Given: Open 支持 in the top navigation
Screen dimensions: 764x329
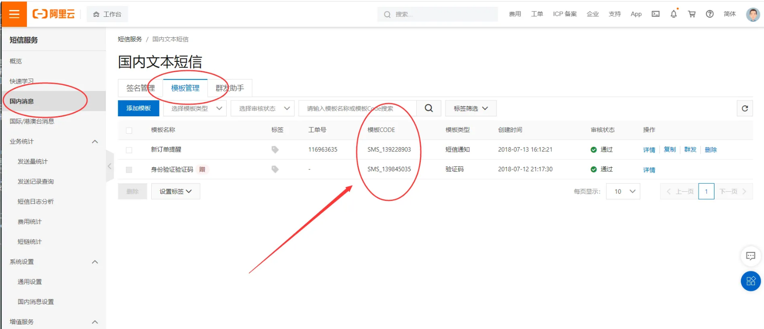Looking at the screenshot, I should tap(615, 14).
